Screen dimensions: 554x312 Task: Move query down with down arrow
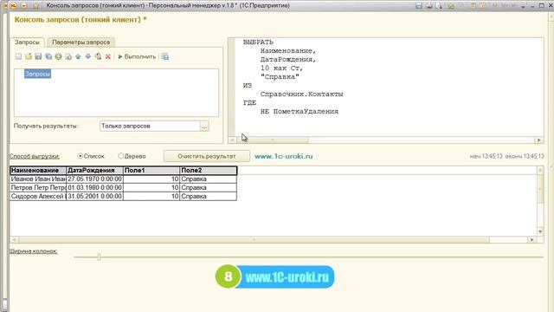click(88, 56)
